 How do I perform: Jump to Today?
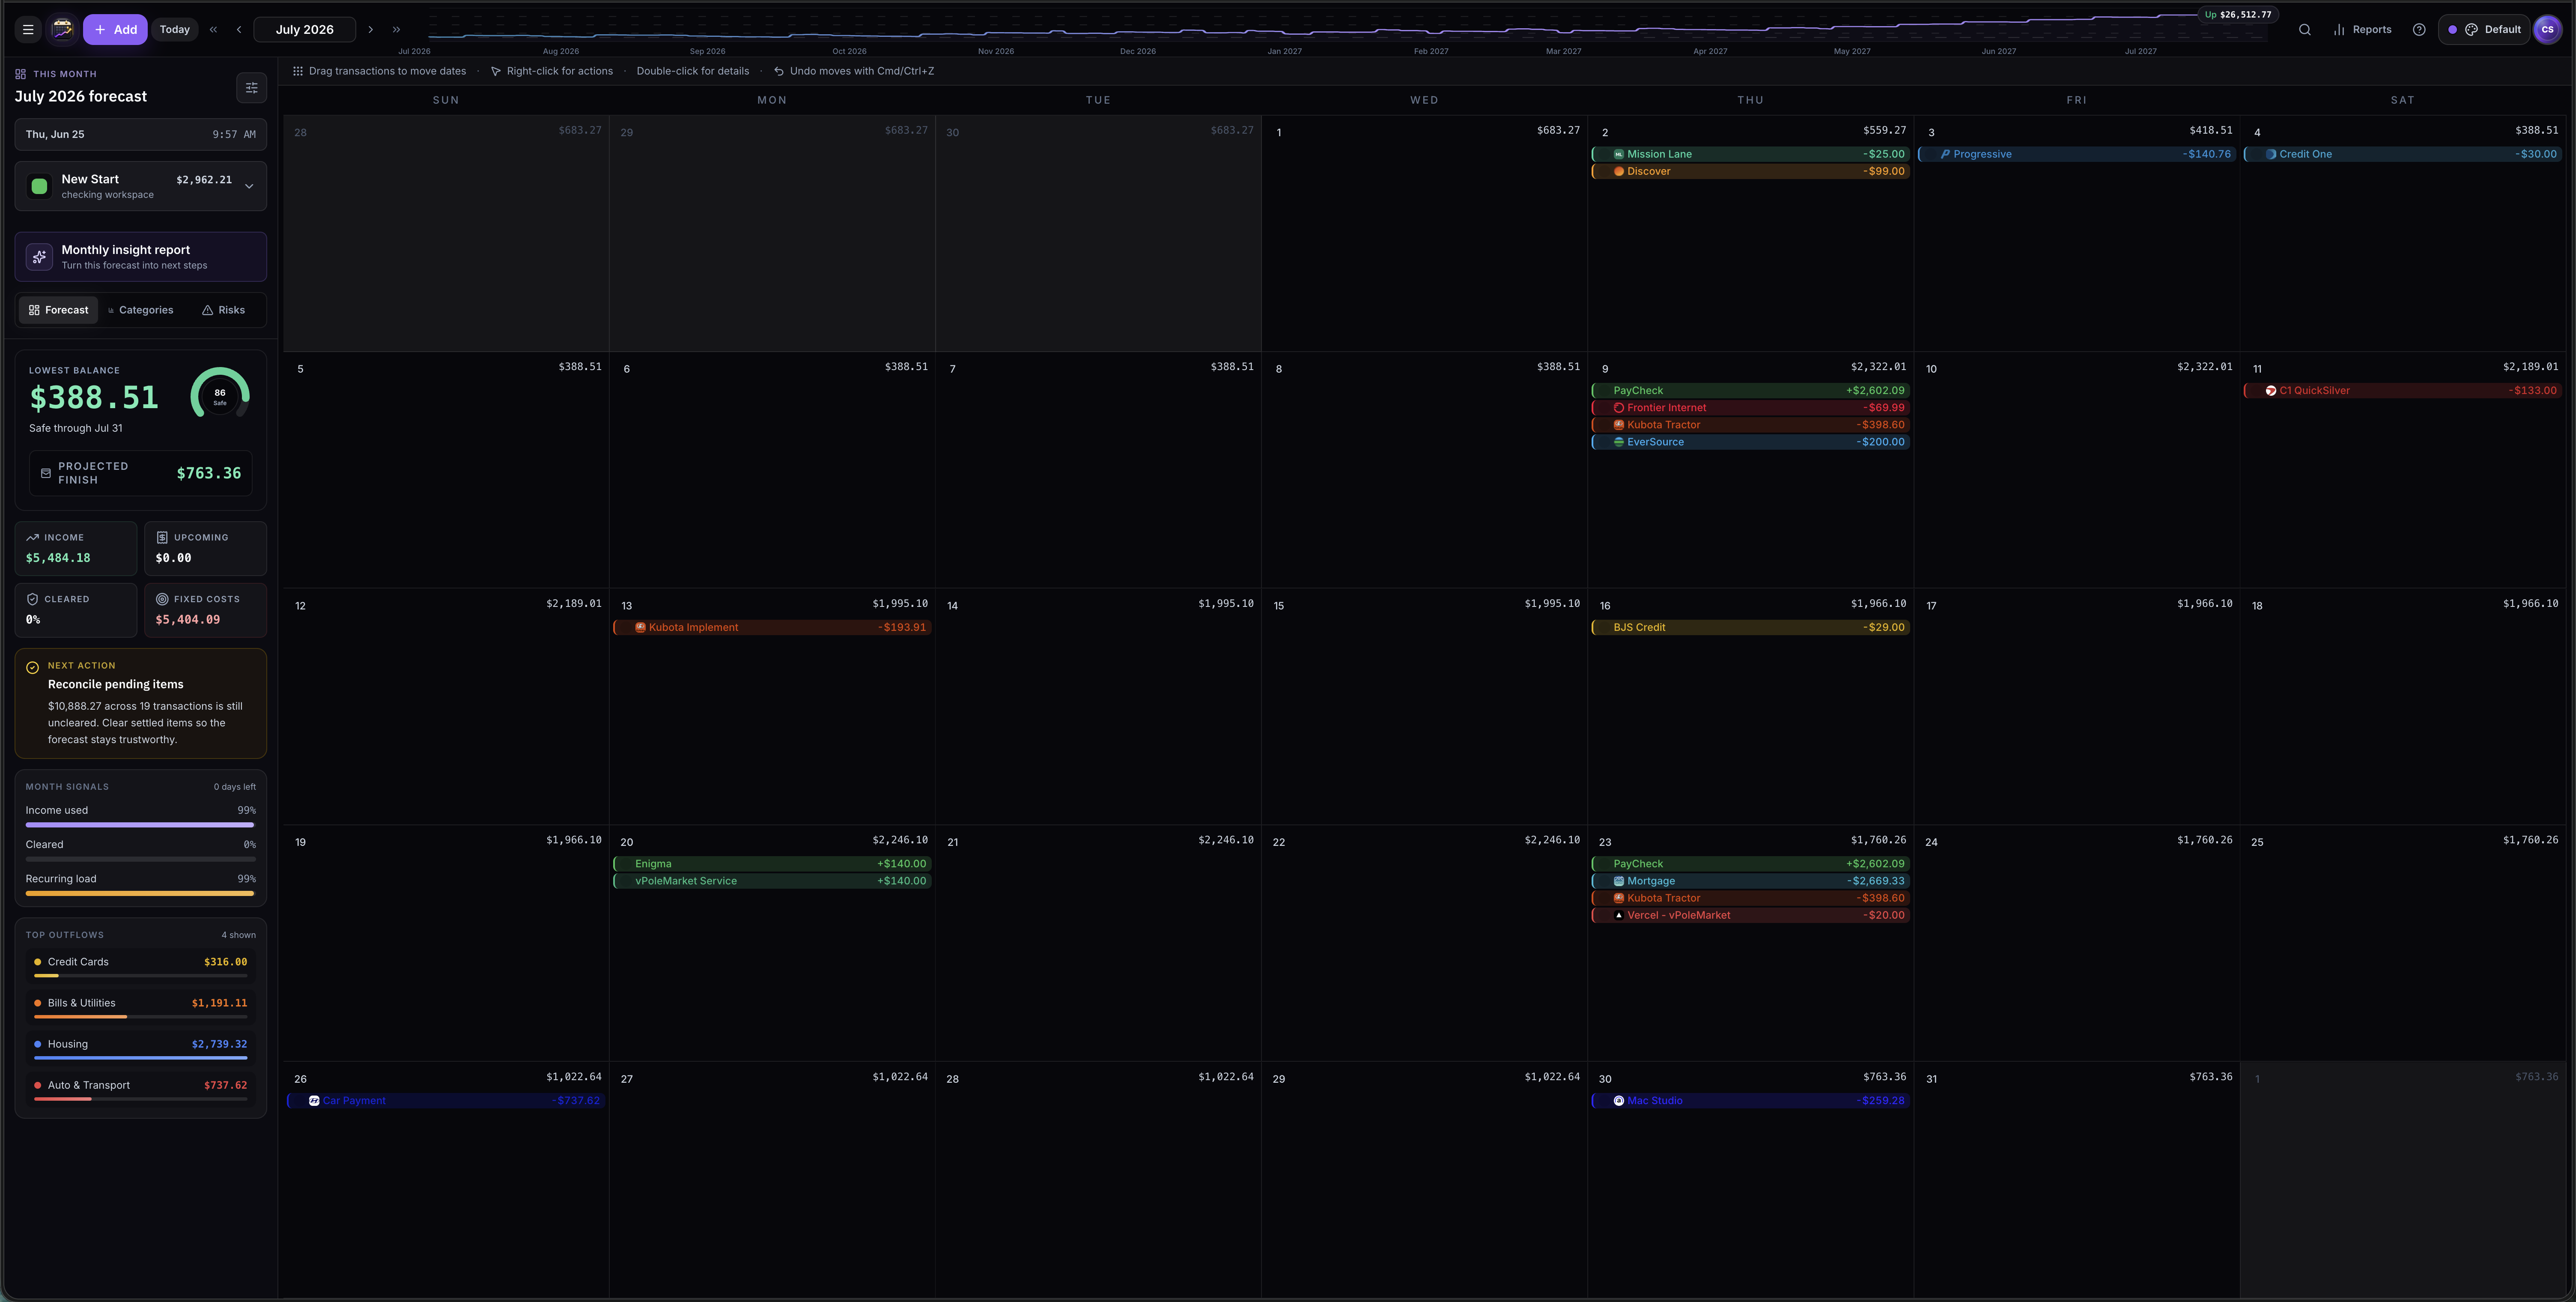point(175,30)
